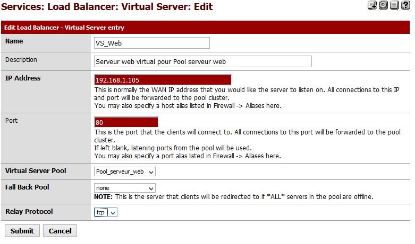Image resolution: width=415 pixels, height=244 pixels.
Task: Click the lined list log icon
Action: [x=393, y=6]
